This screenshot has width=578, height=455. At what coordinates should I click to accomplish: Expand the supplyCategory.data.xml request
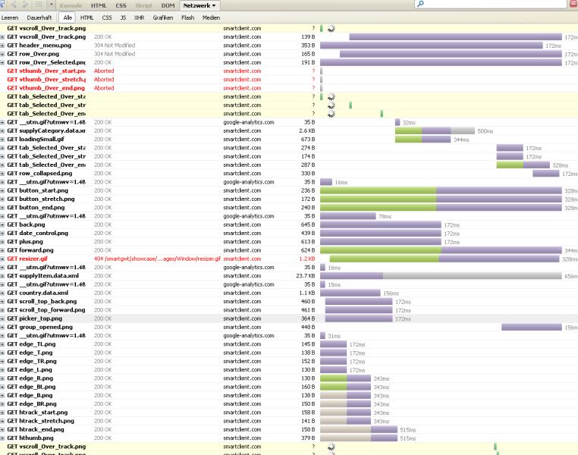[3, 130]
